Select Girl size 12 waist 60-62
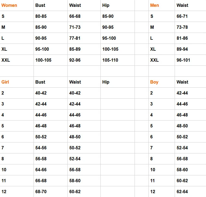Viewport: 206px width, 197px height. click(x=75, y=192)
